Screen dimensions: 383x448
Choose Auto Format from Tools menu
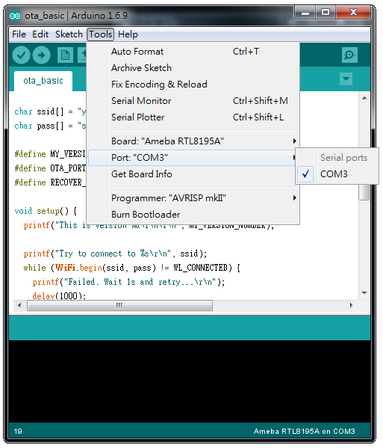pos(193,52)
